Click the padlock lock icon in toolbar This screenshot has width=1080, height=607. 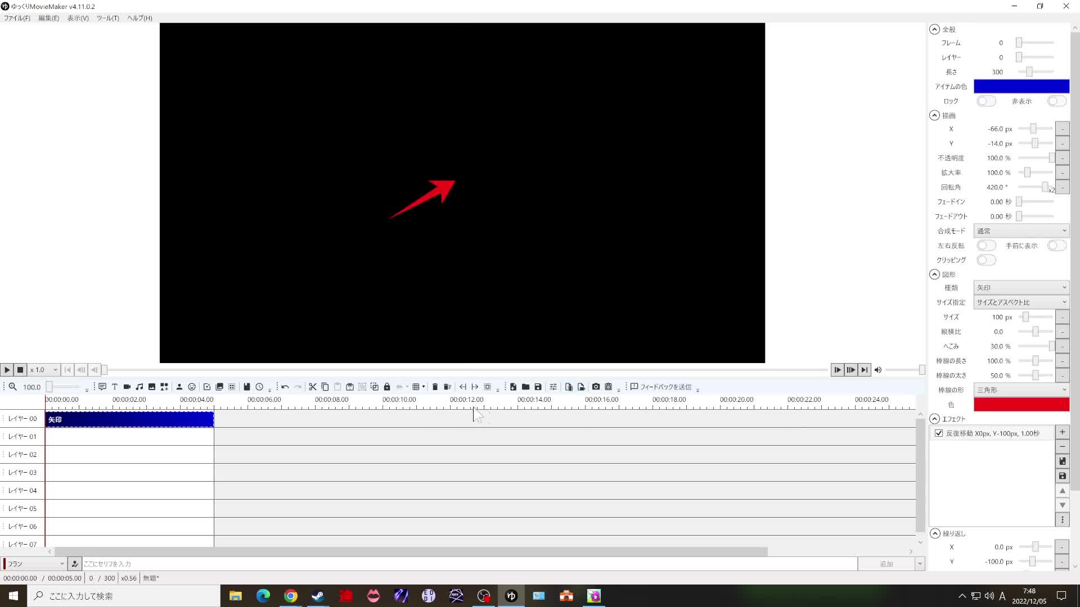point(387,387)
